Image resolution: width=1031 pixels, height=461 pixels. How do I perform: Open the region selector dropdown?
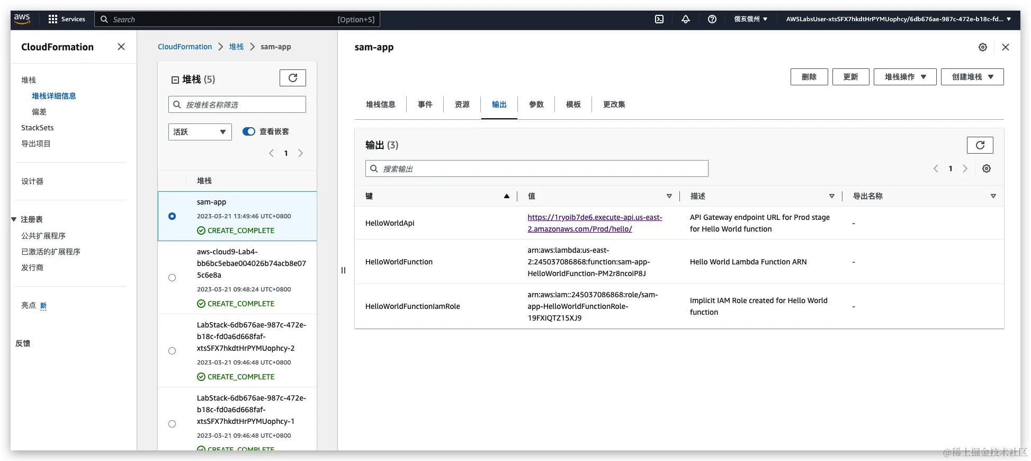[x=750, y=19]
